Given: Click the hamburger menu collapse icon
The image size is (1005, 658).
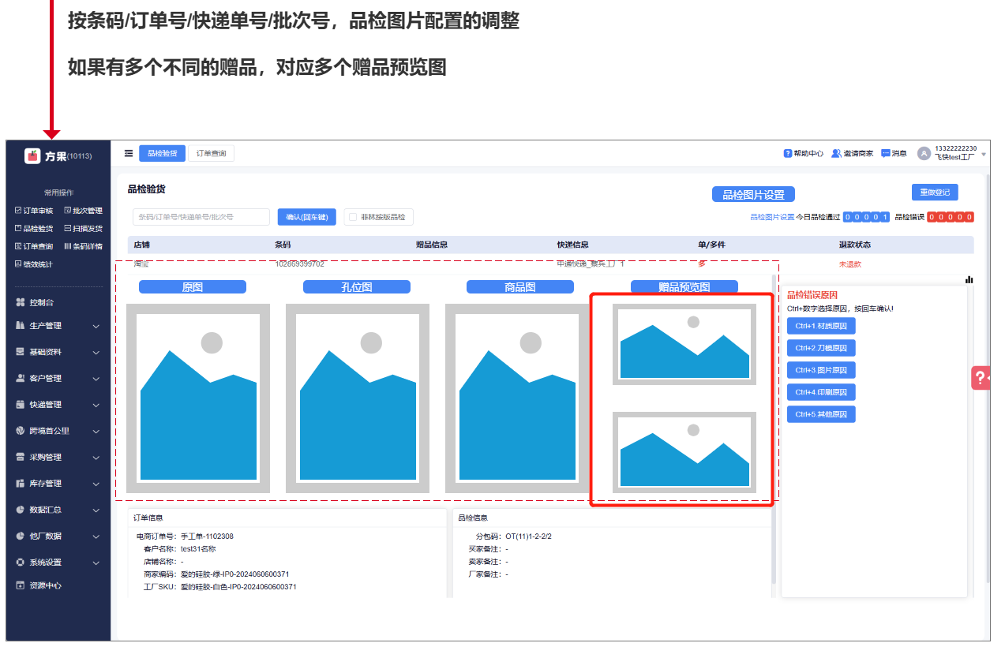Looking at the screenshot, I should pos(129,153).
